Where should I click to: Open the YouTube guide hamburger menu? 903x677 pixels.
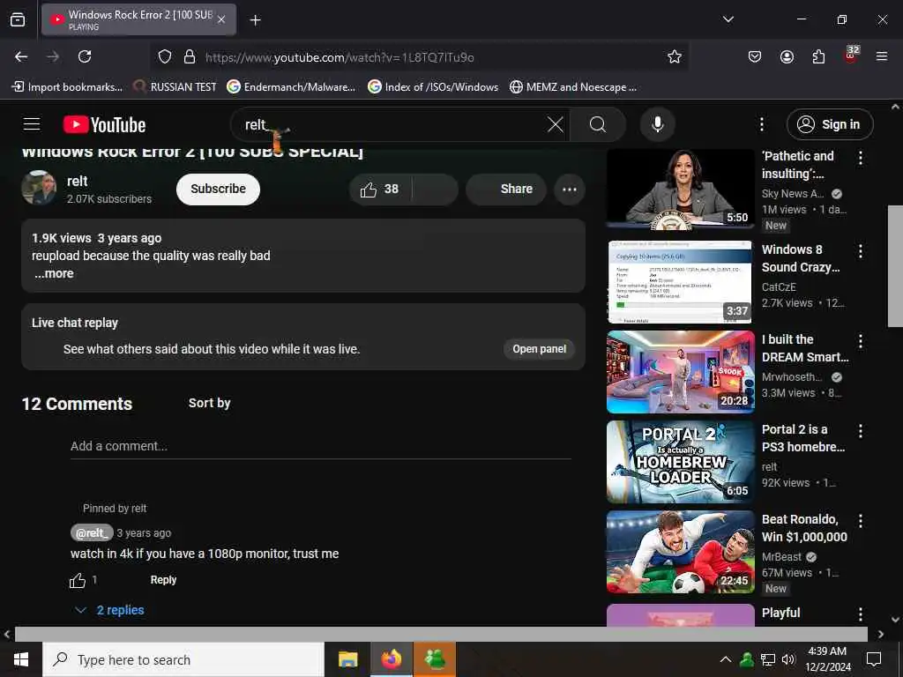pyautogui.click(x=32, y=124)
